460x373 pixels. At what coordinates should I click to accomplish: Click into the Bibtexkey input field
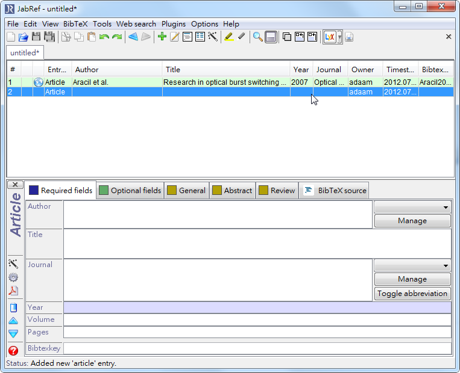tap(257, 348)
